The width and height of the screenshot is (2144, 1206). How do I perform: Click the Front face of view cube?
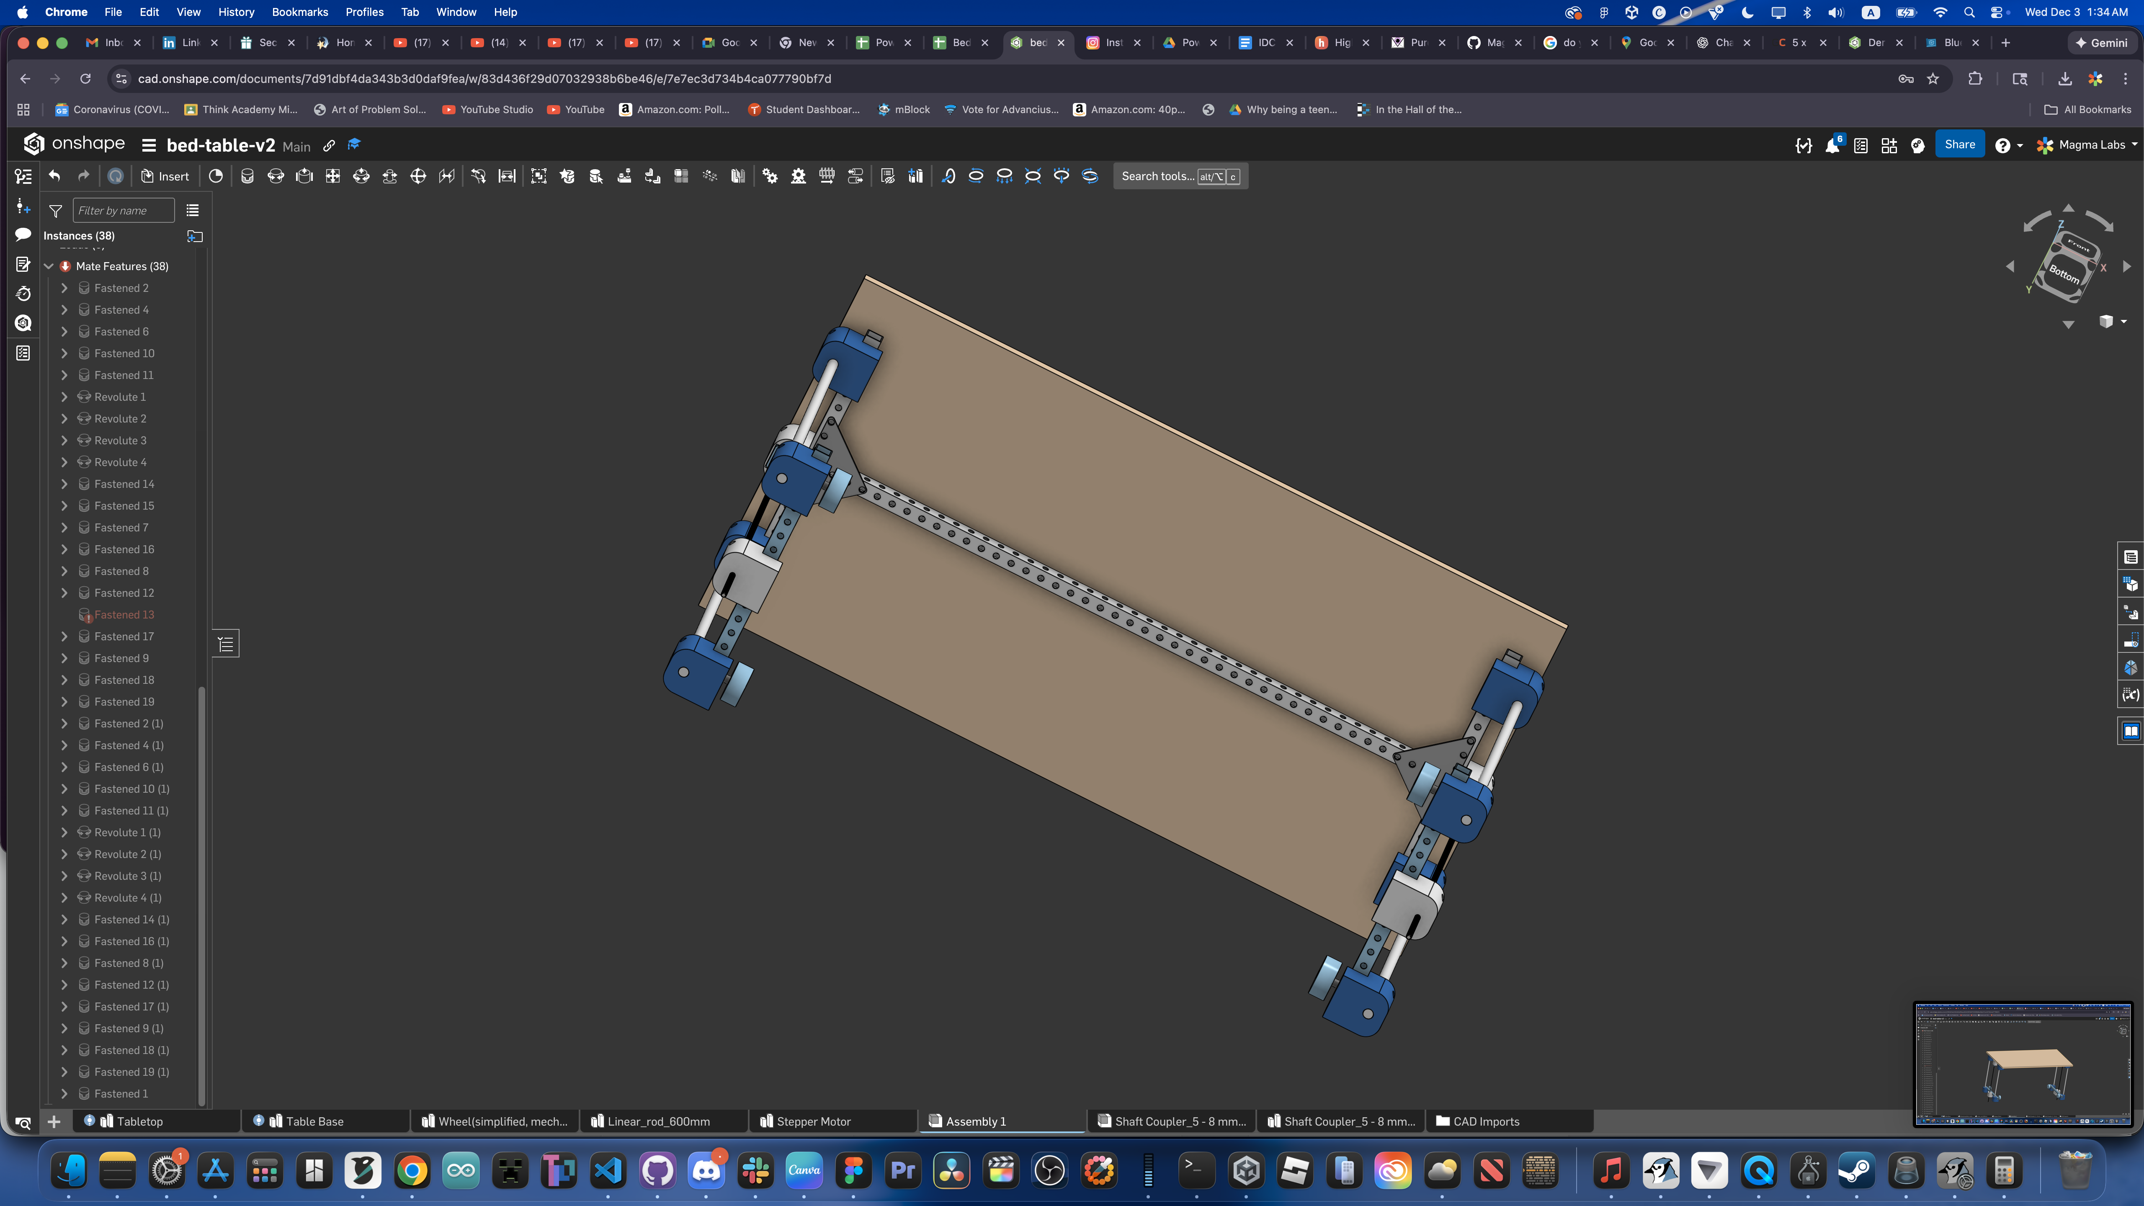pos(2077,245)
